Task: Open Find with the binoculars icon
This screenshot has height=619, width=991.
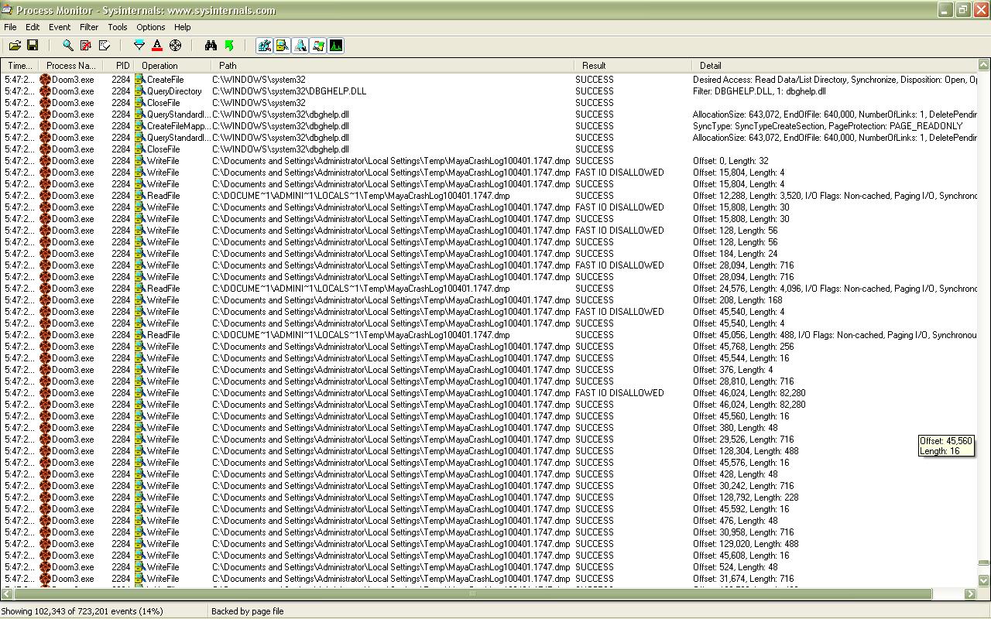Action: [211, 46]
